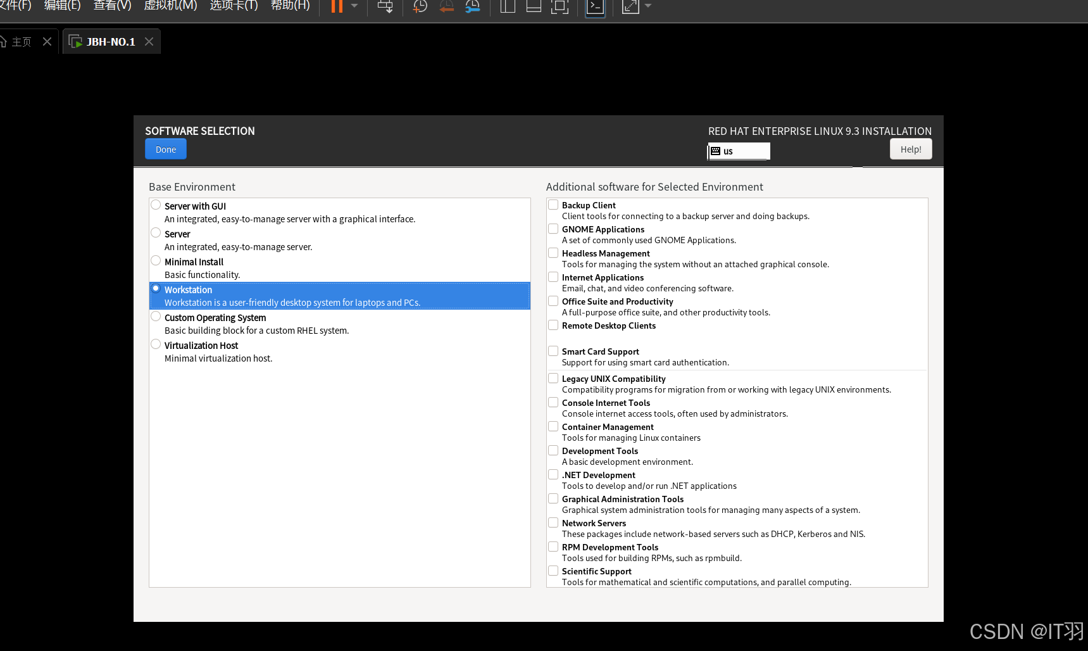Enter full screen mode icon

click(x=560, y=6)
